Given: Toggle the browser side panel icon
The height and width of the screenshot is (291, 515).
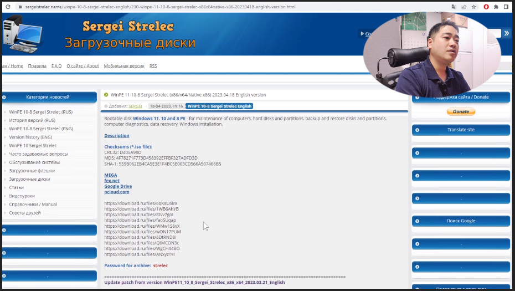Looking at the screenshot, I should [x=506, y=7].
